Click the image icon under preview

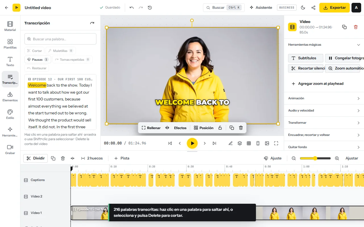point(267,143)
